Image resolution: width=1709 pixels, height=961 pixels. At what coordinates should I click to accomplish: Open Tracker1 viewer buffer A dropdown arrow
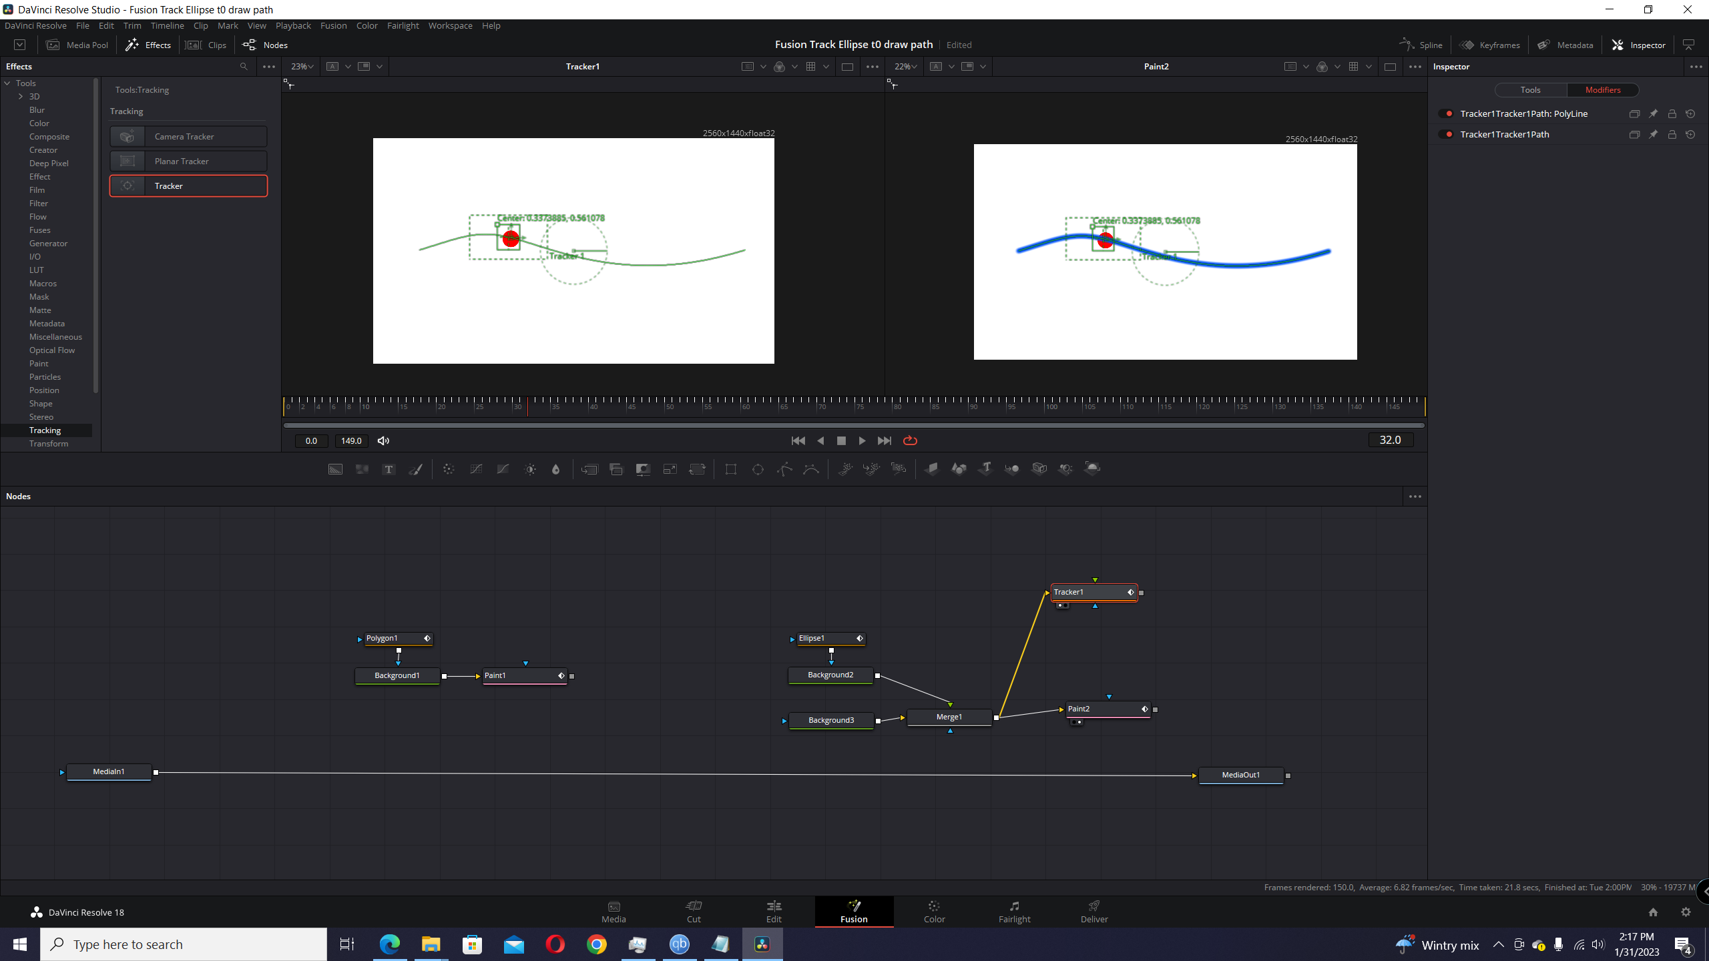348,67
